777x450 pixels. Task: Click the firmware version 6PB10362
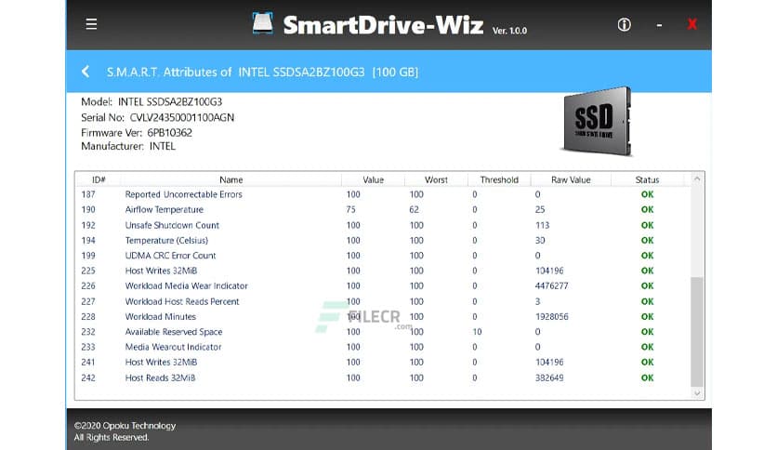point(169,133)
